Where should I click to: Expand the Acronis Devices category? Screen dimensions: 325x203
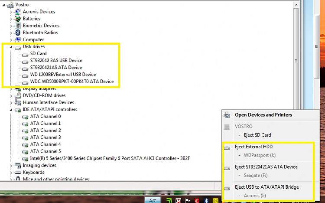coord(11,12)
